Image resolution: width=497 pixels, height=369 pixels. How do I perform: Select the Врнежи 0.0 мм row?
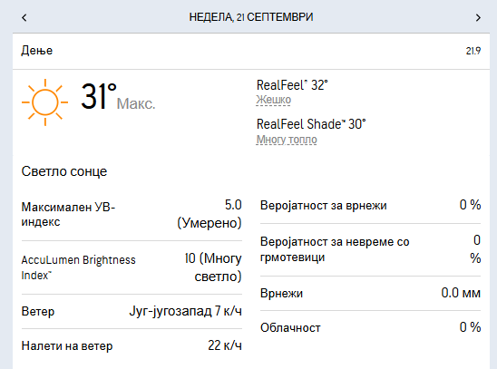370,294
